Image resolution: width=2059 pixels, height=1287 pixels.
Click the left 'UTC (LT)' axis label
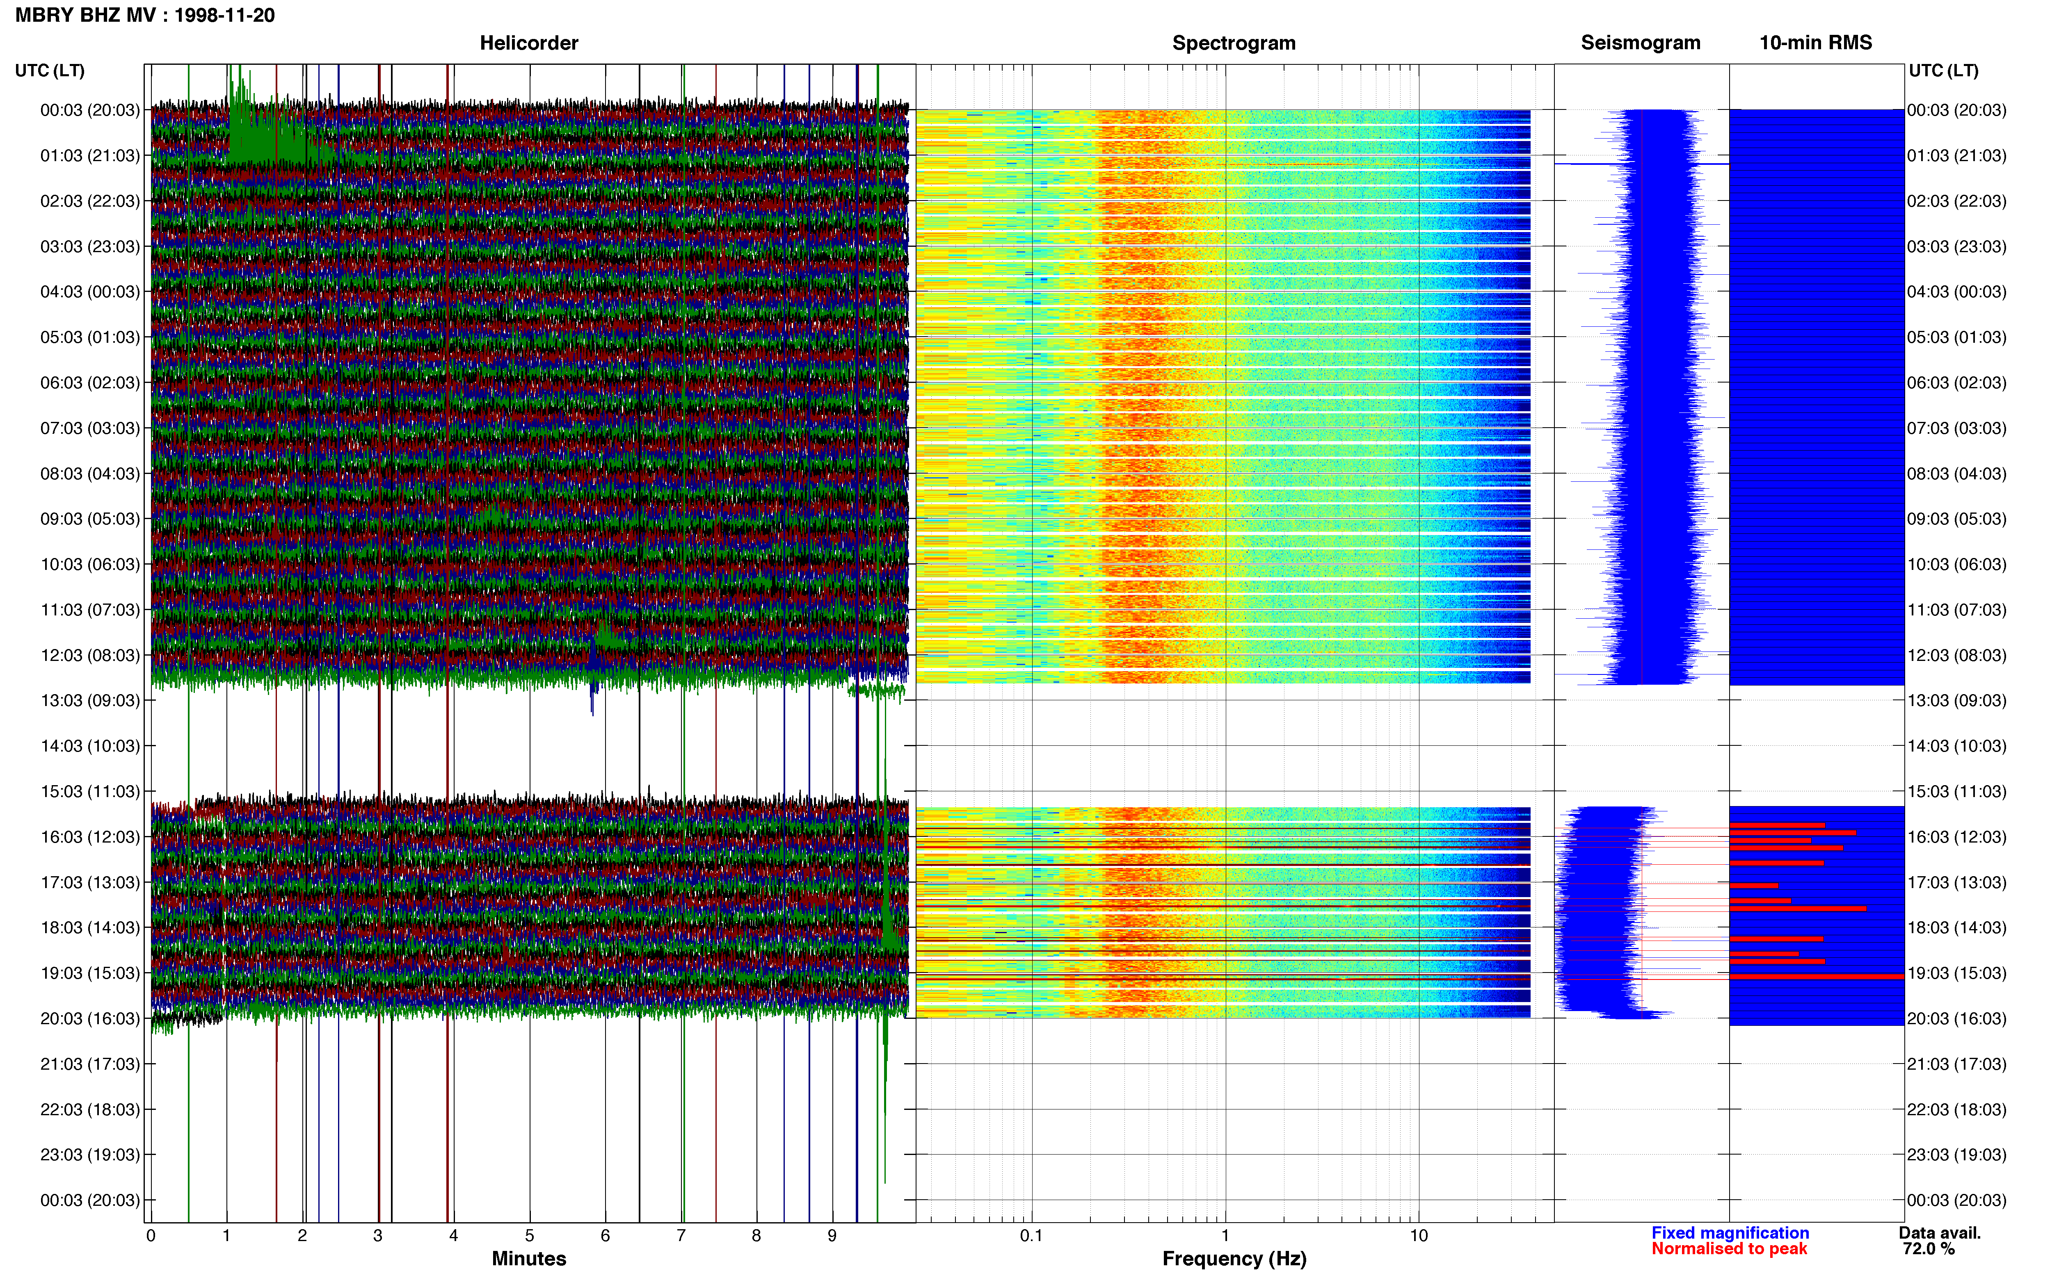click(49, 71)
